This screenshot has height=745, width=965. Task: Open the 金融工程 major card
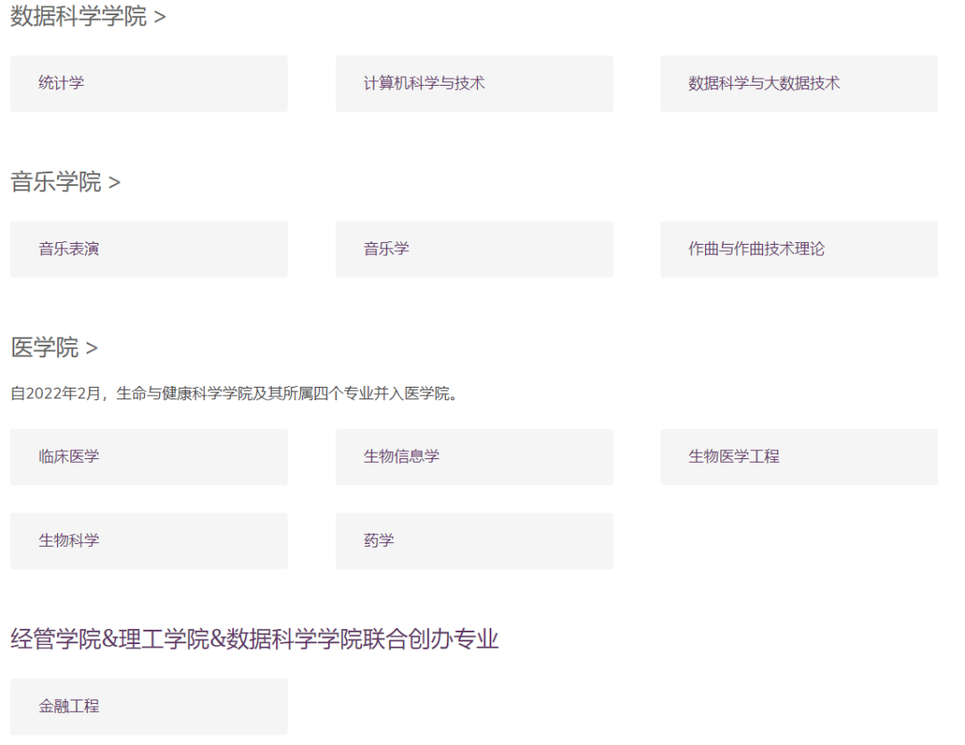point(149,707)
